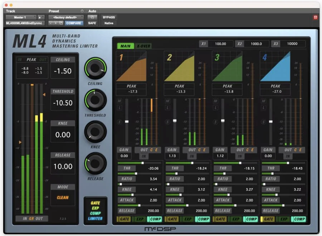
Task: Click the X3 crossover 10000 field
Action: click(292, 44)
